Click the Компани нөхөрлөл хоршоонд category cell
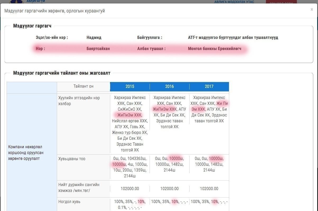This screenshot has width=318, height=211. (26, 153)
